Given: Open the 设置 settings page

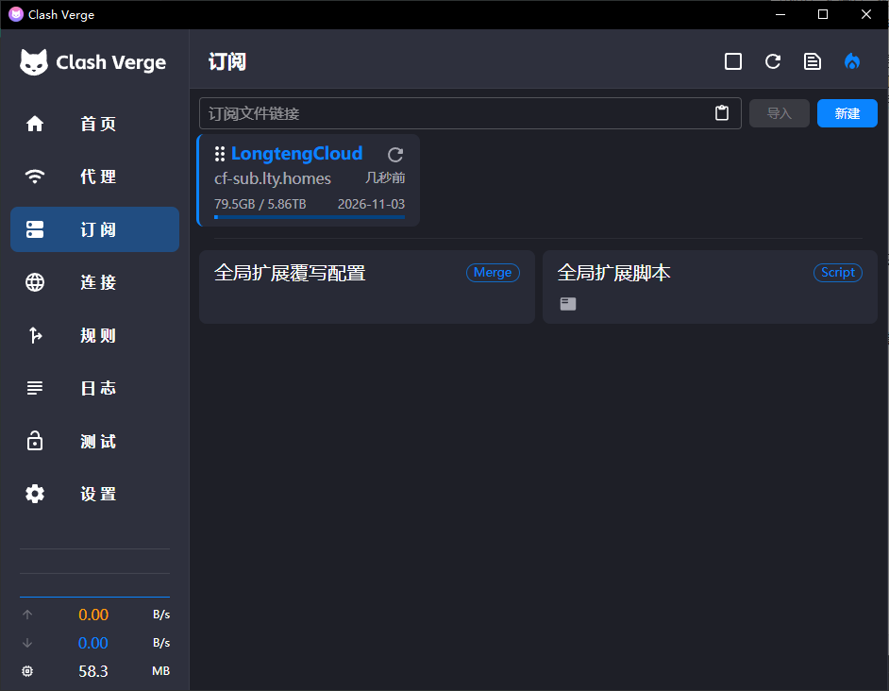Looking at the screenshot, I should point(94,494).
